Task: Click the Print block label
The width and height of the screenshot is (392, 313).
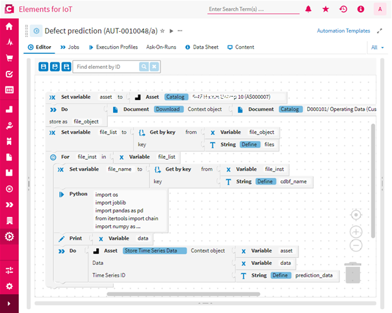Action: (75, 238)
